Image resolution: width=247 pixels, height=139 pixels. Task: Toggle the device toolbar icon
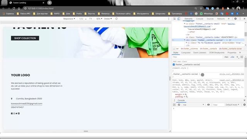coord(179,19)
